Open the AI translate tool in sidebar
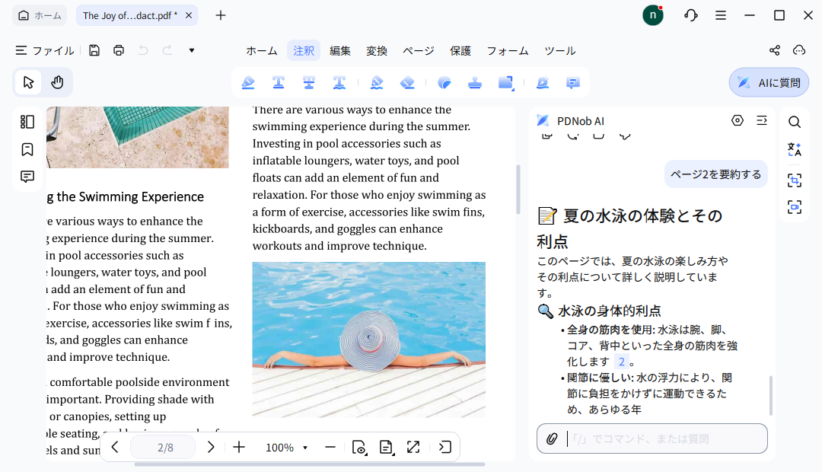822x472 pixels. pos(794,150)
